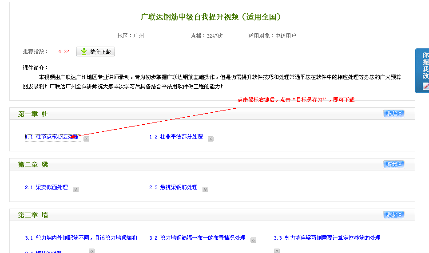
Task: Click the page title 广联达钢筋中级自我提升视频
Action: pyautogui.click(x=211, y=17)
